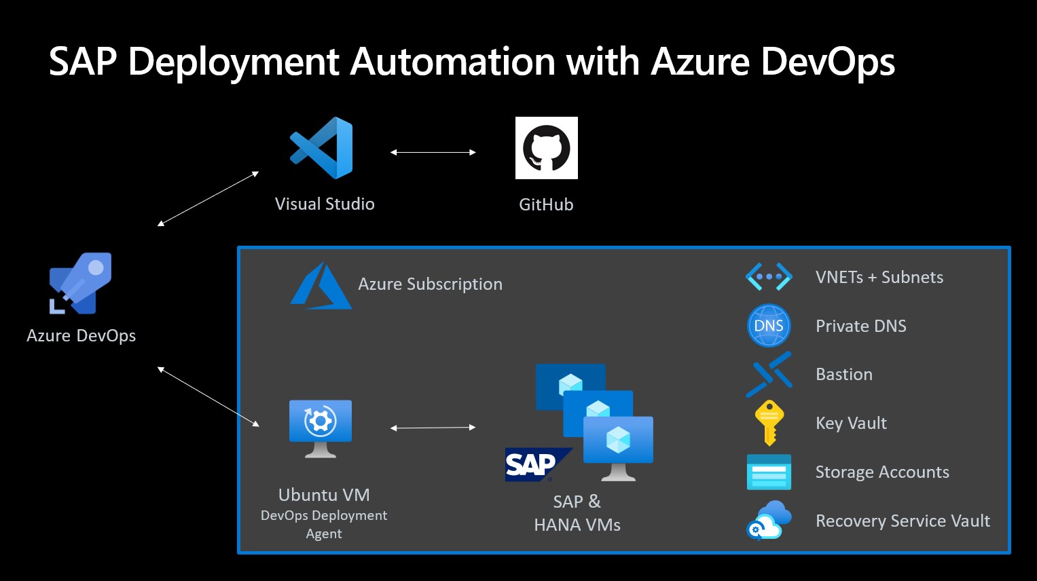Click the yellow Key Vault key icon

[x=769, y=423]
